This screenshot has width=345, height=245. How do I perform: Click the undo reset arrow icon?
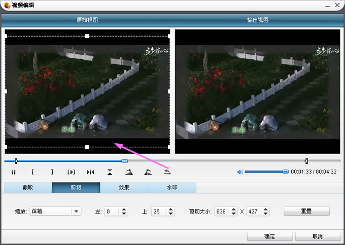coord(167,172)
